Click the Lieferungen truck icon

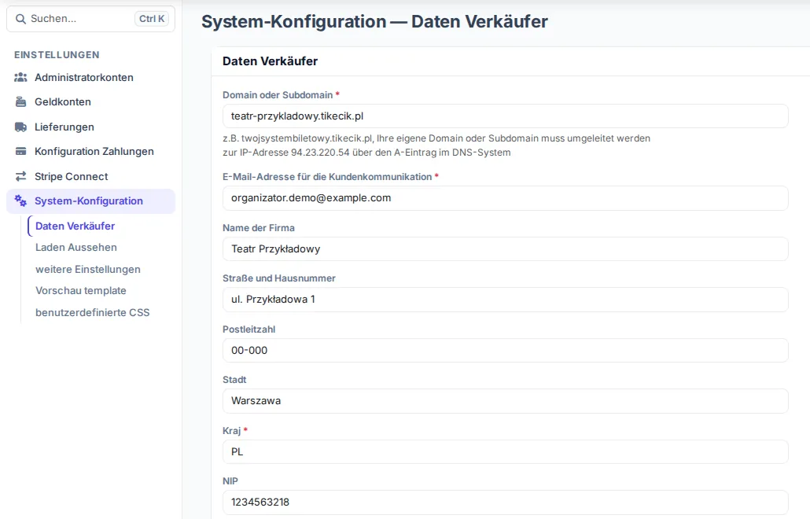(x=20, y=127)
